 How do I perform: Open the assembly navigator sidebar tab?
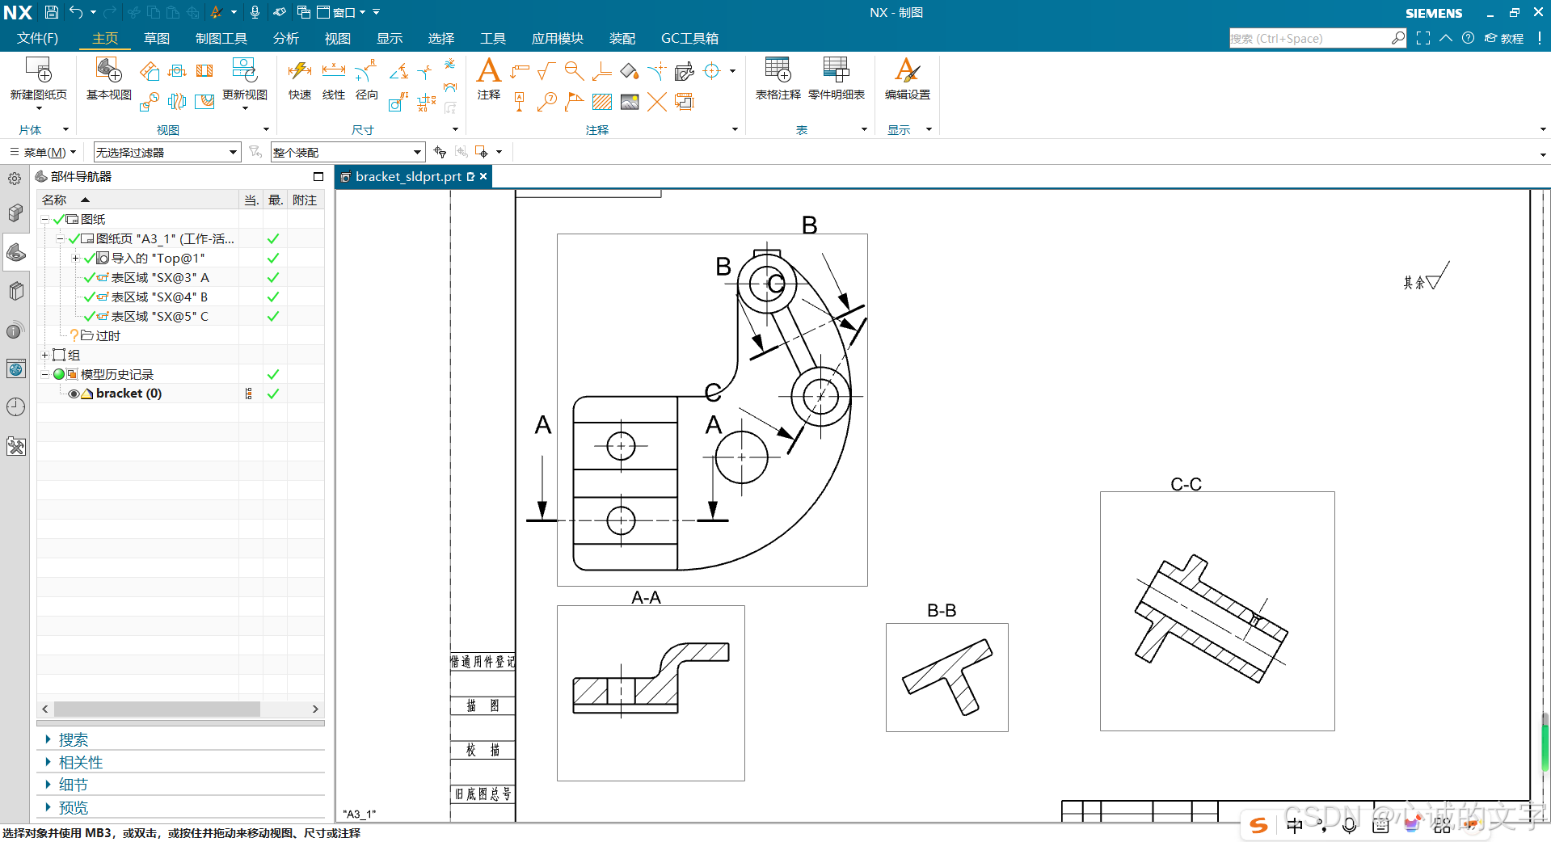15,213
